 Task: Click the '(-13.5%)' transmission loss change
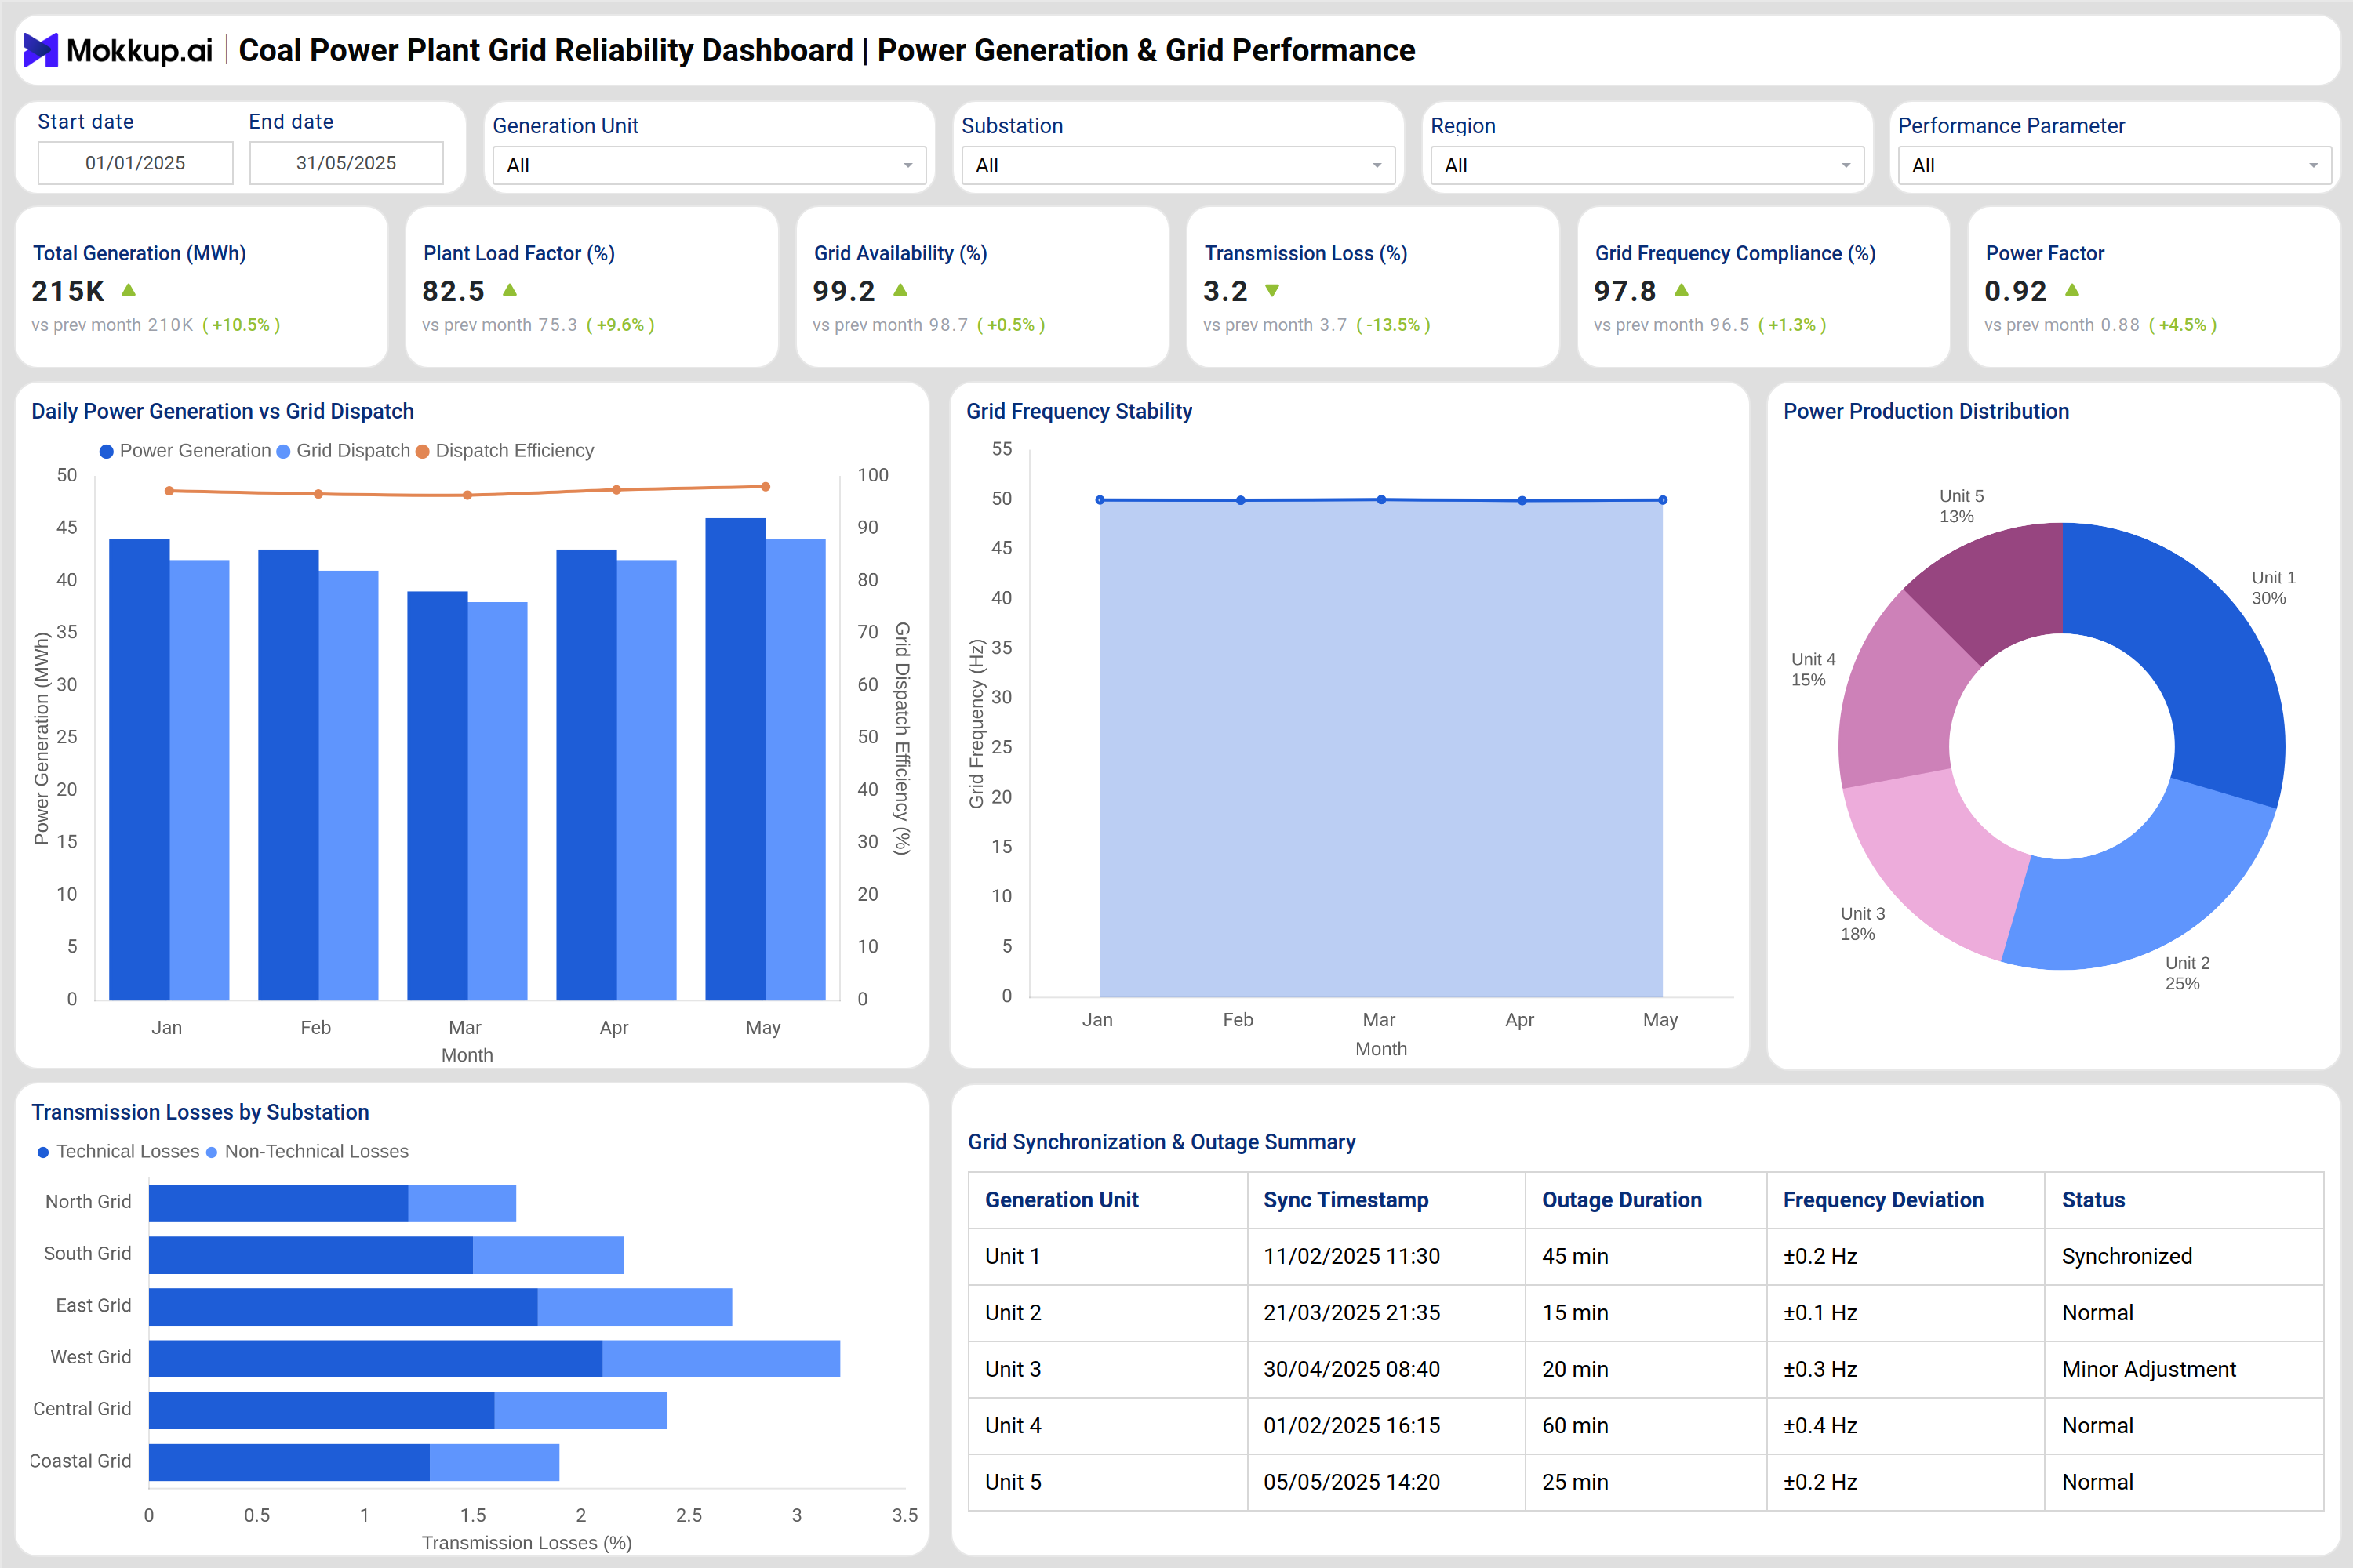1393,325
